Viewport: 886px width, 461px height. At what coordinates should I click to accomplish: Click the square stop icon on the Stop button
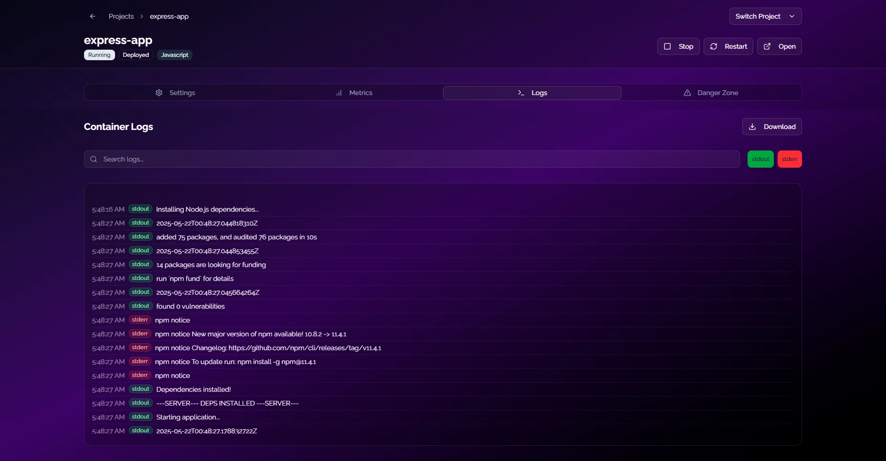click(668, 46)
